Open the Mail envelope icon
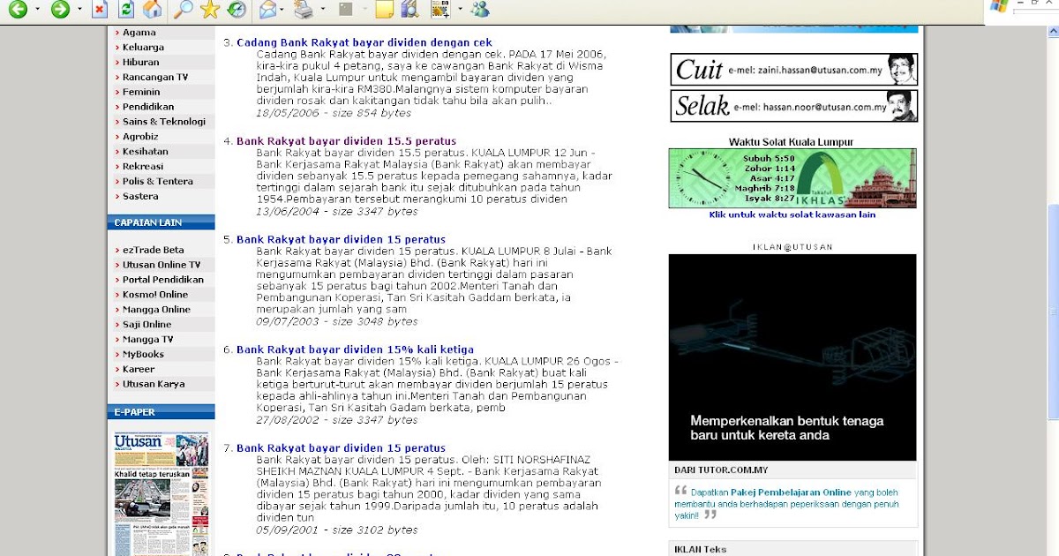The width and height of the screenshot is (1059, 556). 267,10
